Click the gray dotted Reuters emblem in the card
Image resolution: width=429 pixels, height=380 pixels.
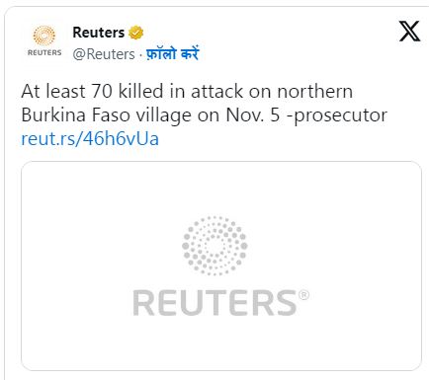coord(214,246)
